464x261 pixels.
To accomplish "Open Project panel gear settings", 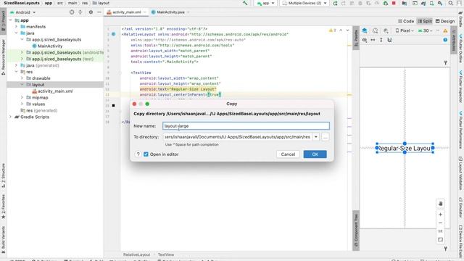I will pos(91,12).
